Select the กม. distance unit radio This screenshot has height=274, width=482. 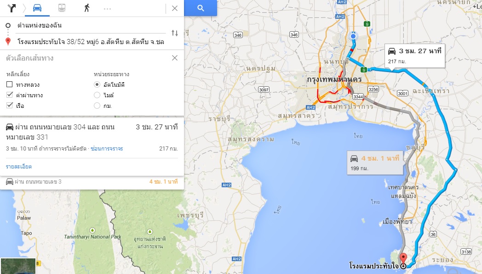pos(97,106)
